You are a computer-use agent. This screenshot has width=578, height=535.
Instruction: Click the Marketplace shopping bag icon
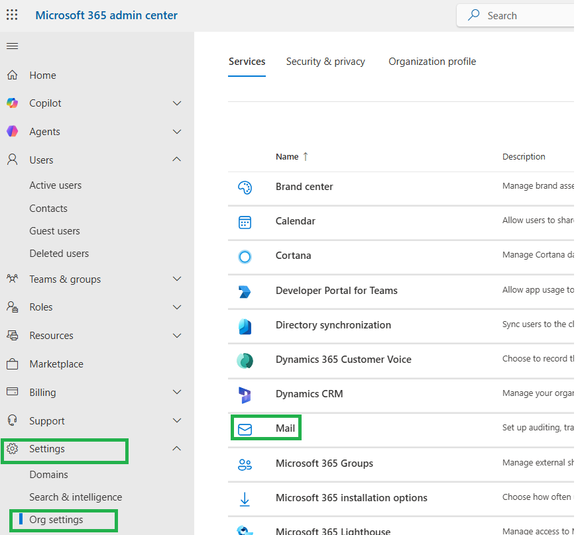tap(12, 364)
